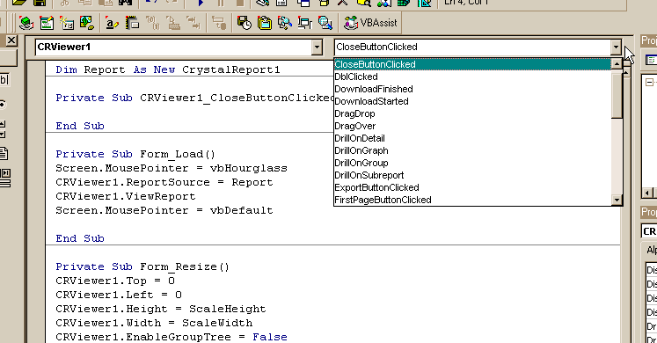Click the grayed-out keyboard and cursor icon
Viewport: 657px width, 343px height.
tap(172, 23)
